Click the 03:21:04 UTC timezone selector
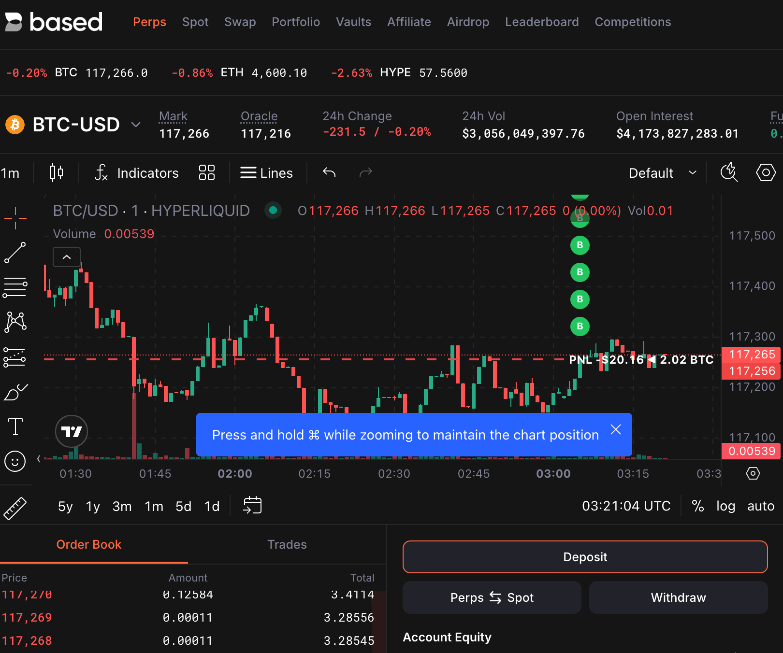Screen dimensions: 783x653 pos(626,506)
